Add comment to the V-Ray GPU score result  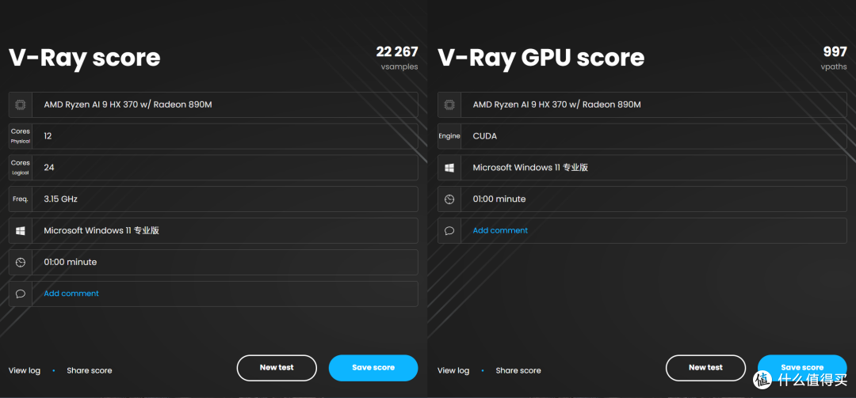(x=500, y=230)
